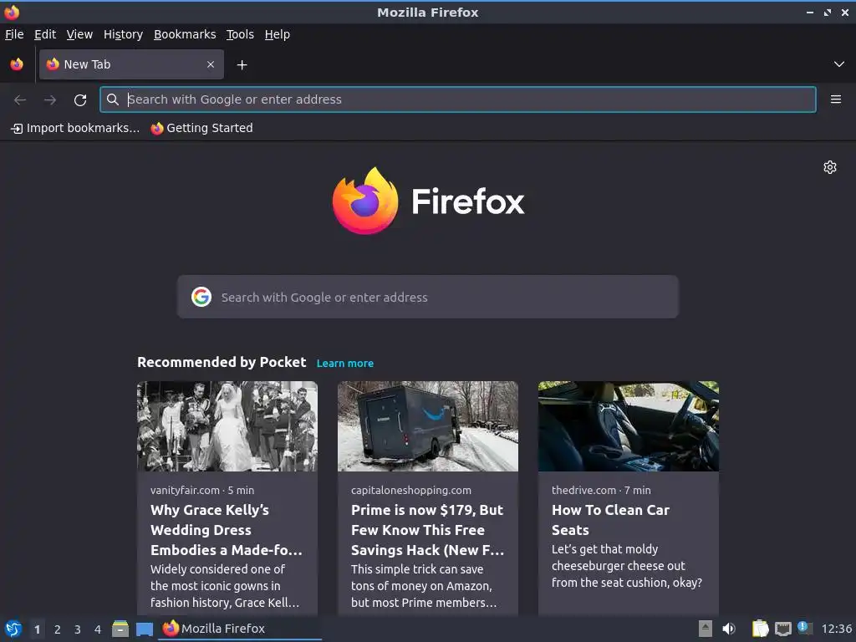This screenshot has height=642, width=856.
Task: Open the desktop start menu icon
Action: click(13, 629)
